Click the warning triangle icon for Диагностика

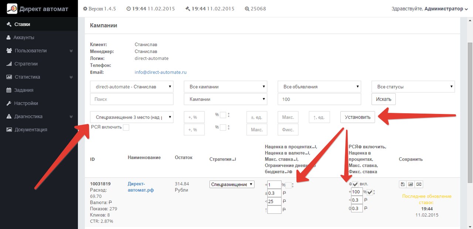tap(9, 117)
